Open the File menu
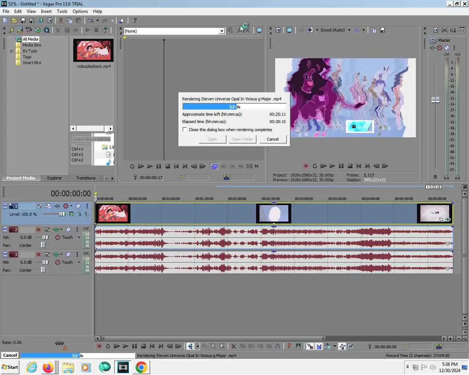This screenshot has width=469, height=375. click(6, 11)
